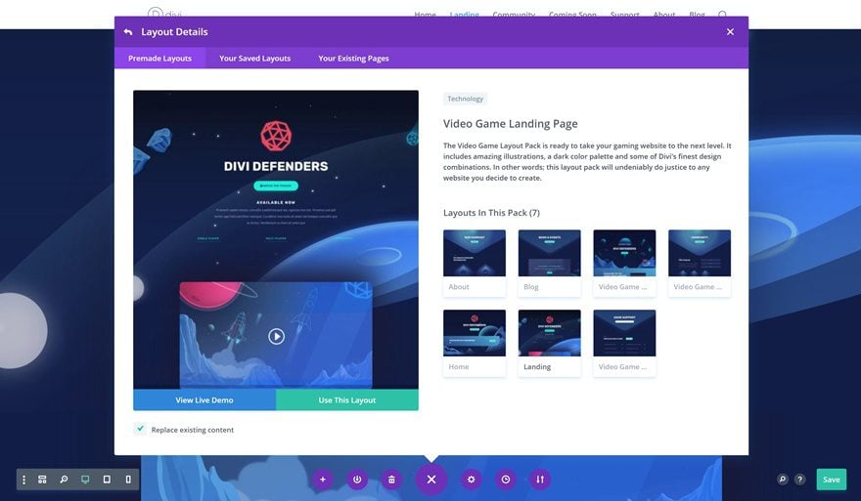Click the large Divi Defenders layout preview
The image size is (861, 501).
tap(276, 240)
